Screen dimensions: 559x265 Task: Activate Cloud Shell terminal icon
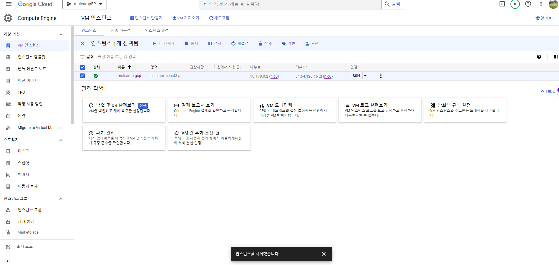pos(502,4)
